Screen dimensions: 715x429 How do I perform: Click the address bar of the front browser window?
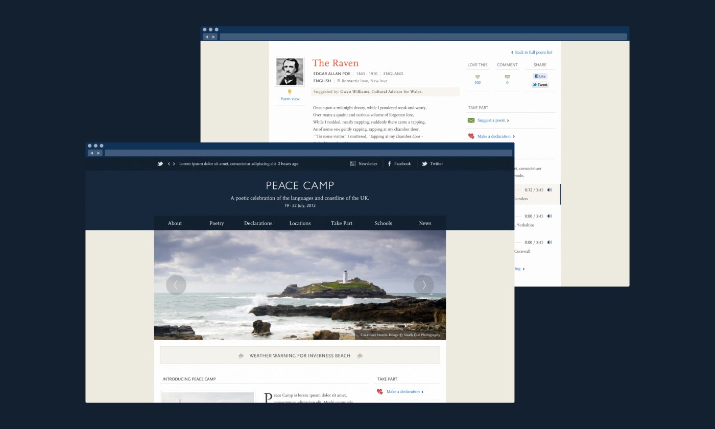click(x=308, y=153)
